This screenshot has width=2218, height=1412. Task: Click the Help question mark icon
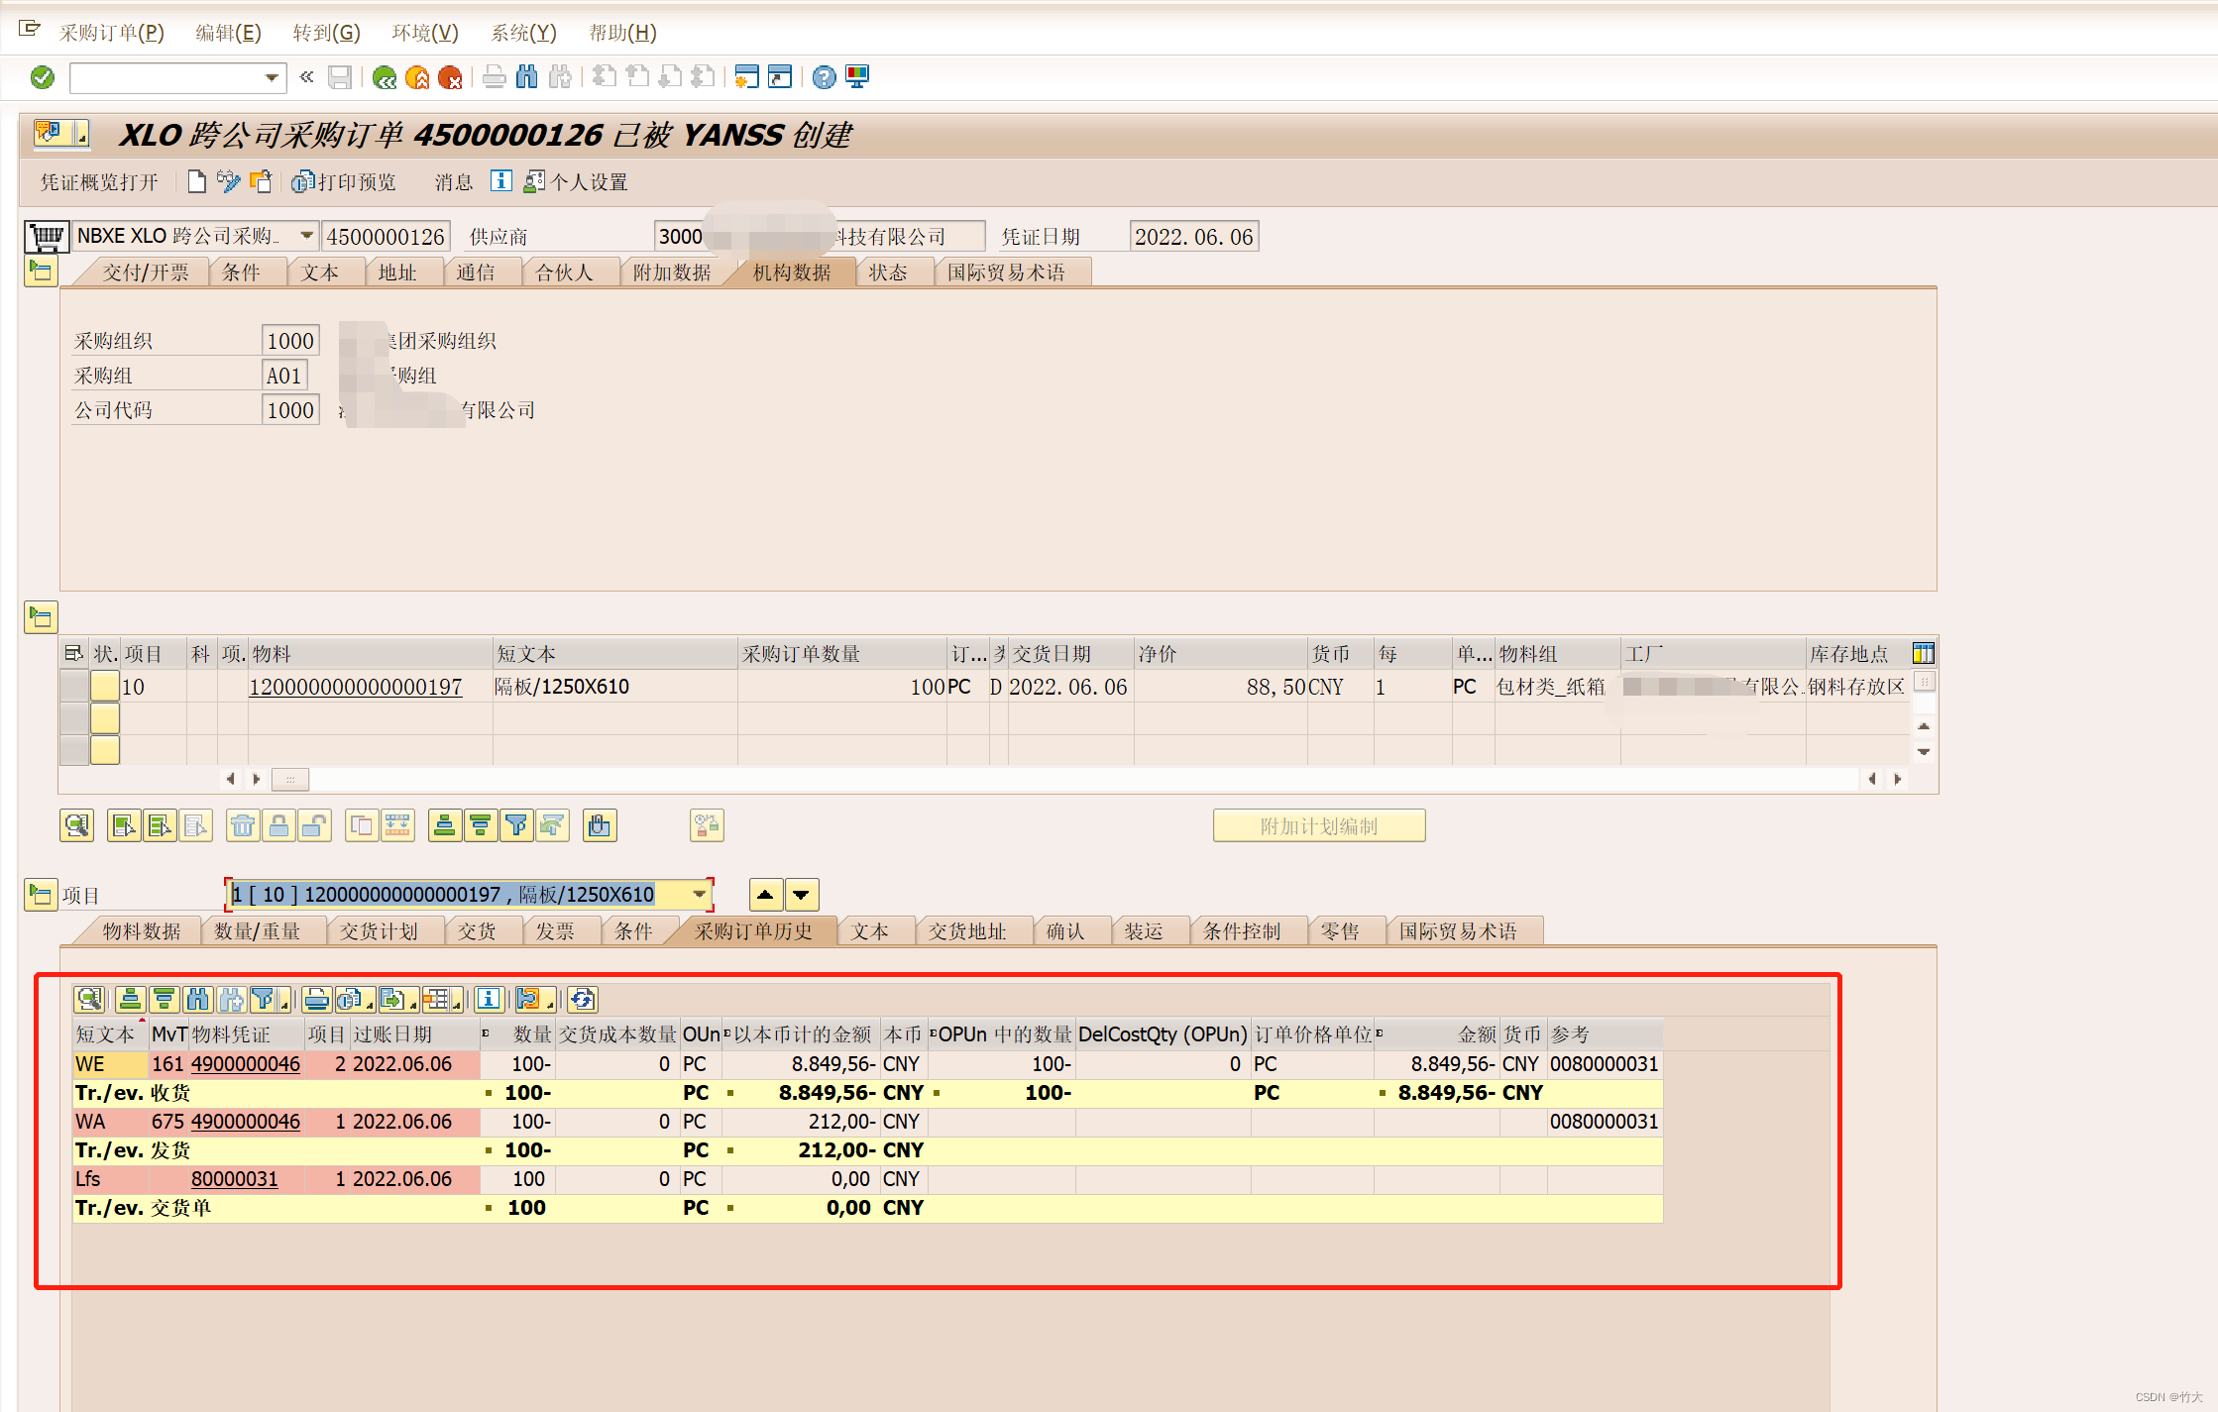(824, 77)
